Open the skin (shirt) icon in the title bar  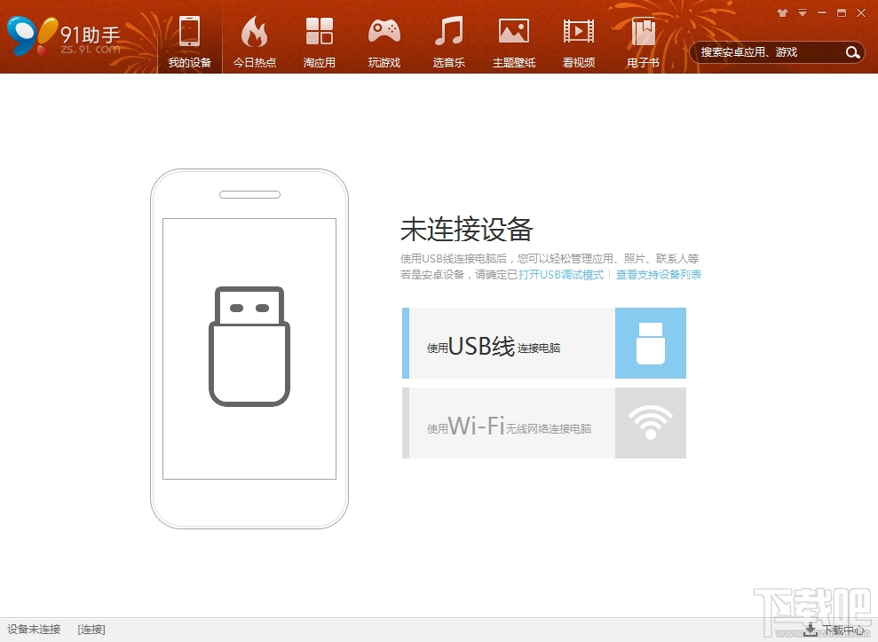[x=783, y=13]
